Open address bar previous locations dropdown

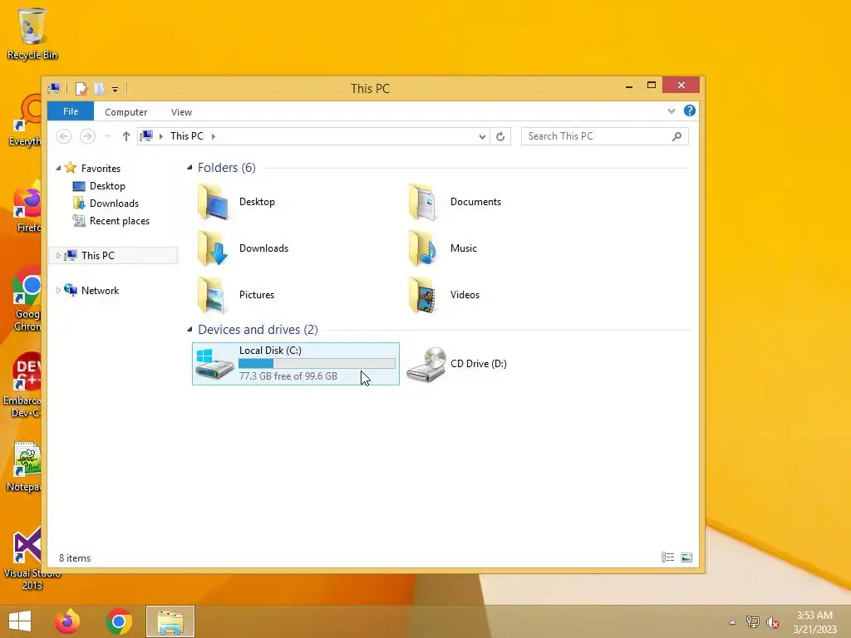[482, 137]
